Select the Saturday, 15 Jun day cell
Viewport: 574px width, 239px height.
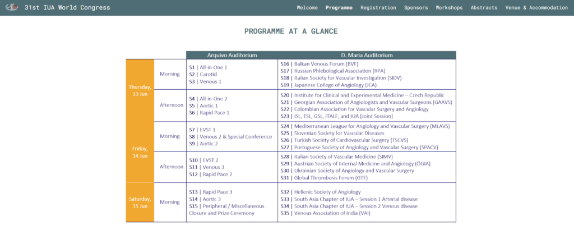pyautogui.click(x=140, y=202)
